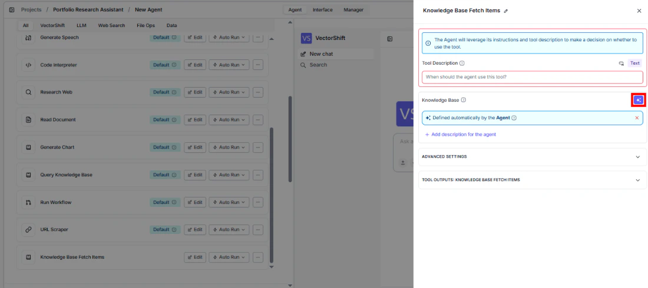Click Edit button for Read Document
648x288 pixels.
click(x=195, y=120)
